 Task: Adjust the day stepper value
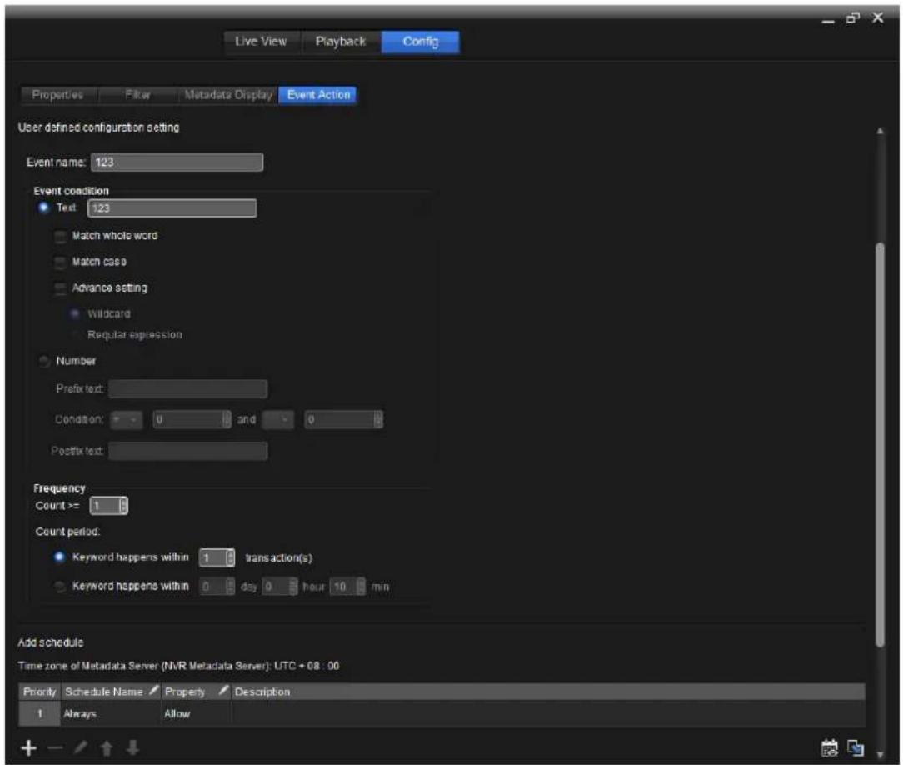click(x=231, y=587)
